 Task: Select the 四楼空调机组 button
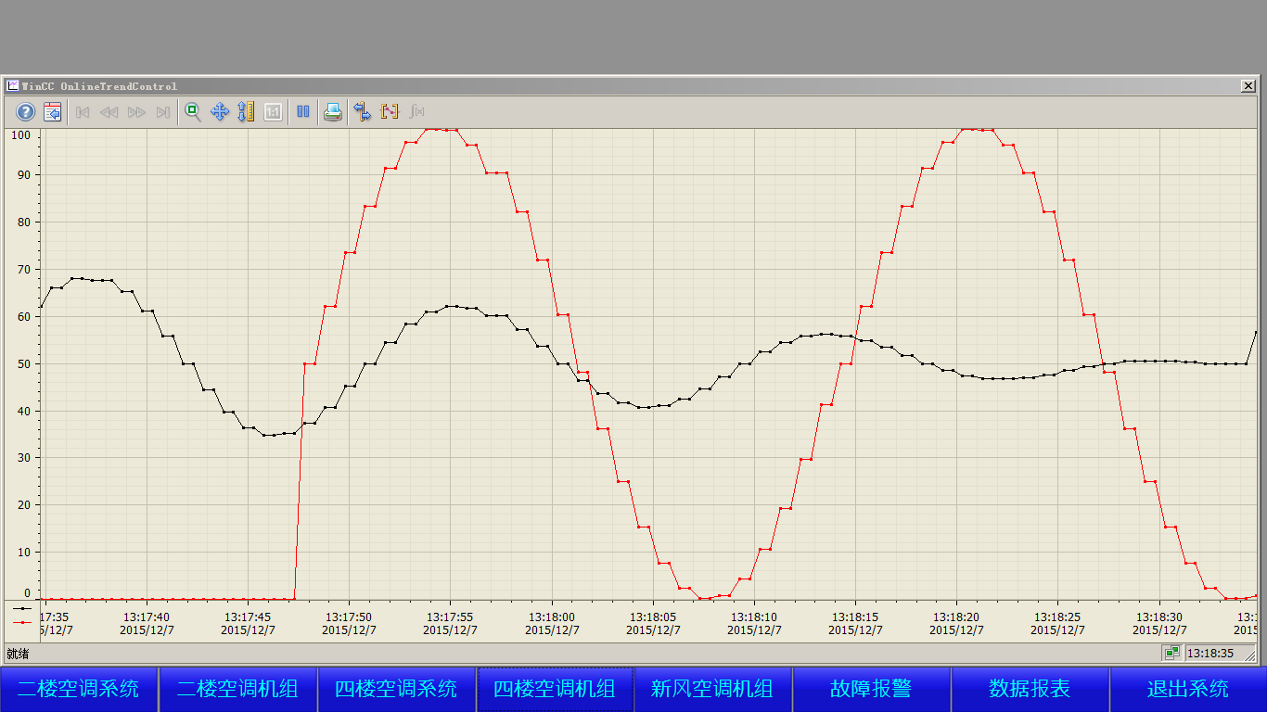pyautogui.click(x=555, y=689)
